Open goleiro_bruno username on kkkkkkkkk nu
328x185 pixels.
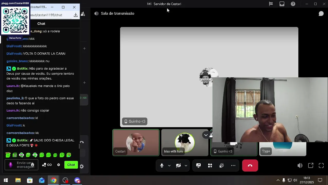tap(17, 61)
